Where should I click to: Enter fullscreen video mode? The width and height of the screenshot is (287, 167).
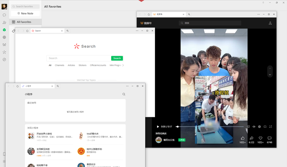(x=271, y=126)
